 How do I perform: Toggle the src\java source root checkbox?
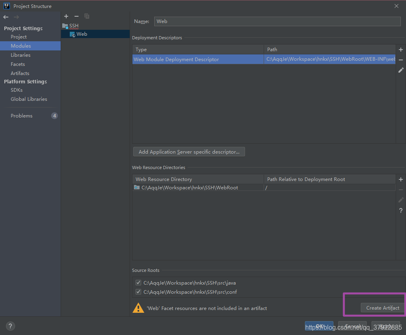138,283
